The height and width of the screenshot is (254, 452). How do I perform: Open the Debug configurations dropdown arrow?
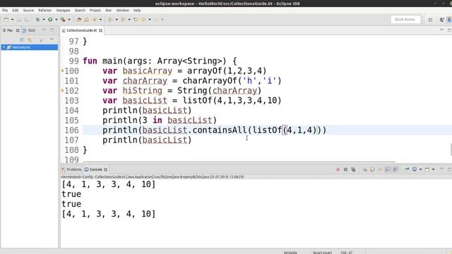[x=44, y=20]
